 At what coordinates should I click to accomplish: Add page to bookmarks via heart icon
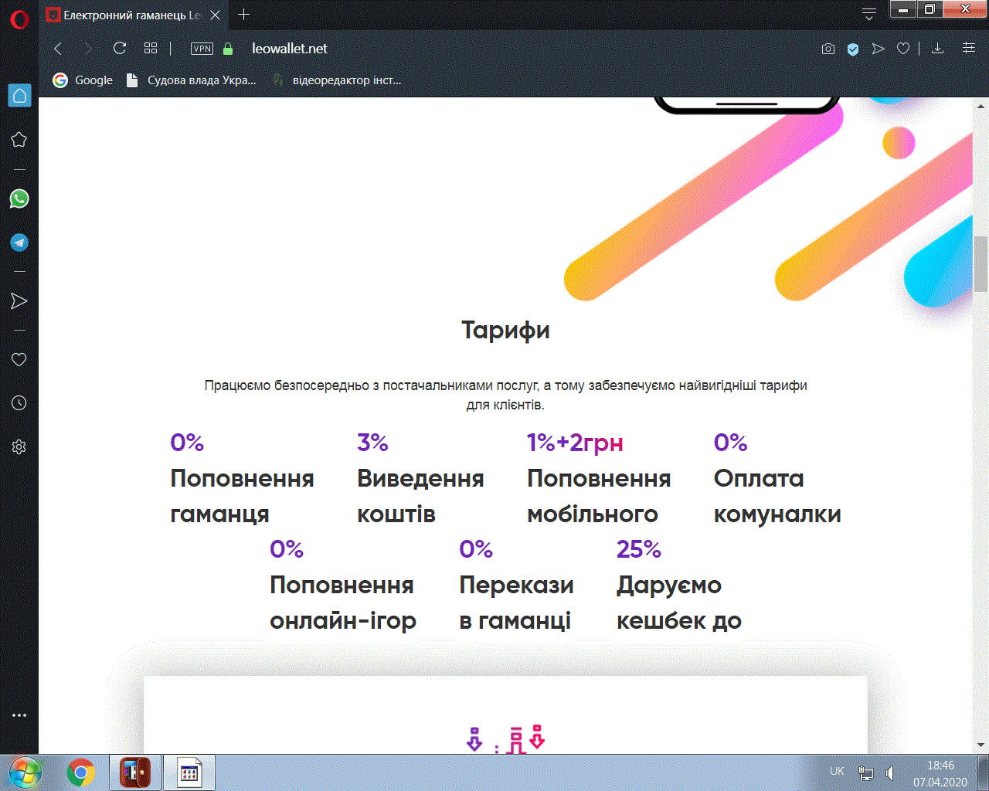click(x=903, y=48)
